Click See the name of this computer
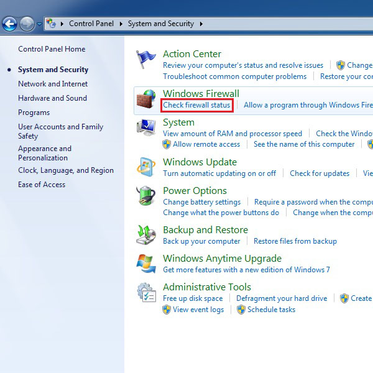The width and height of the screenshot is (373, 373). 304,144
